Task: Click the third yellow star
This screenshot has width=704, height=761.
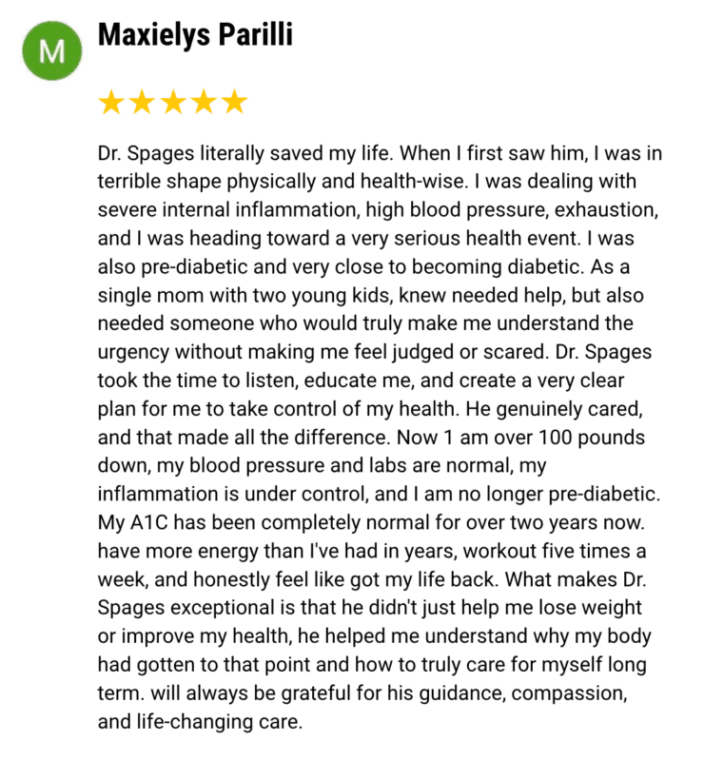Action: click(x=173, y=102)
